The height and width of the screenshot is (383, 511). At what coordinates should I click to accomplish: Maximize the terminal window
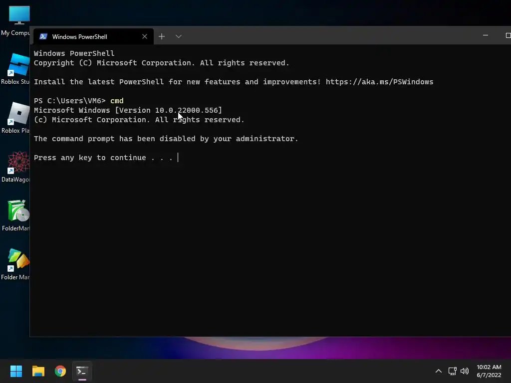508,35
